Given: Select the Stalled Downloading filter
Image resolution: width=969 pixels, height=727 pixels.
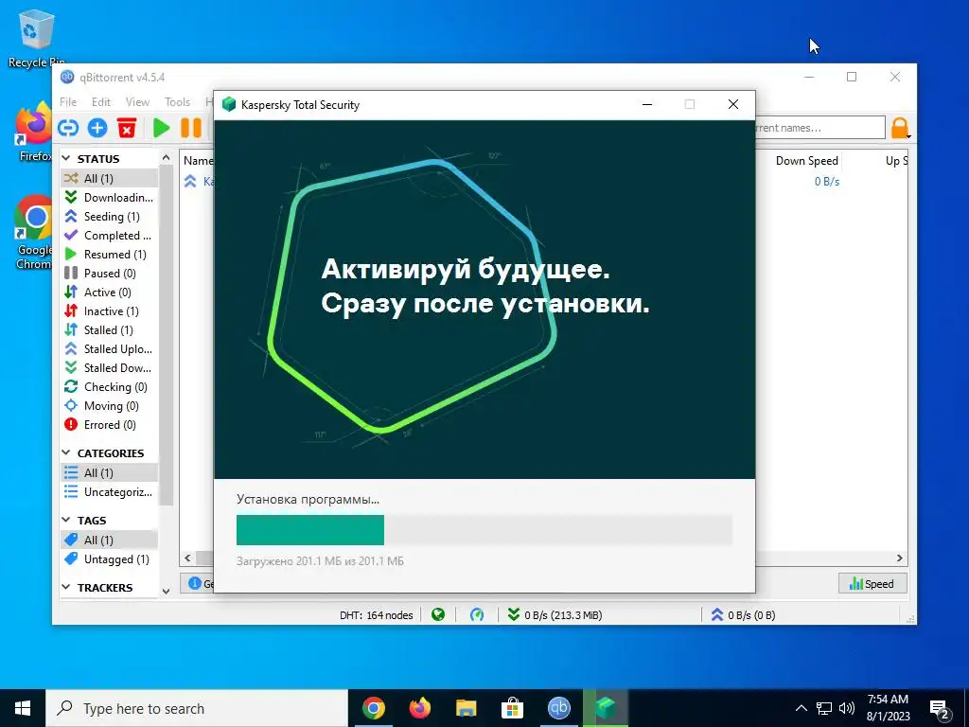Looking at the screenshot, I should point(109,368).
